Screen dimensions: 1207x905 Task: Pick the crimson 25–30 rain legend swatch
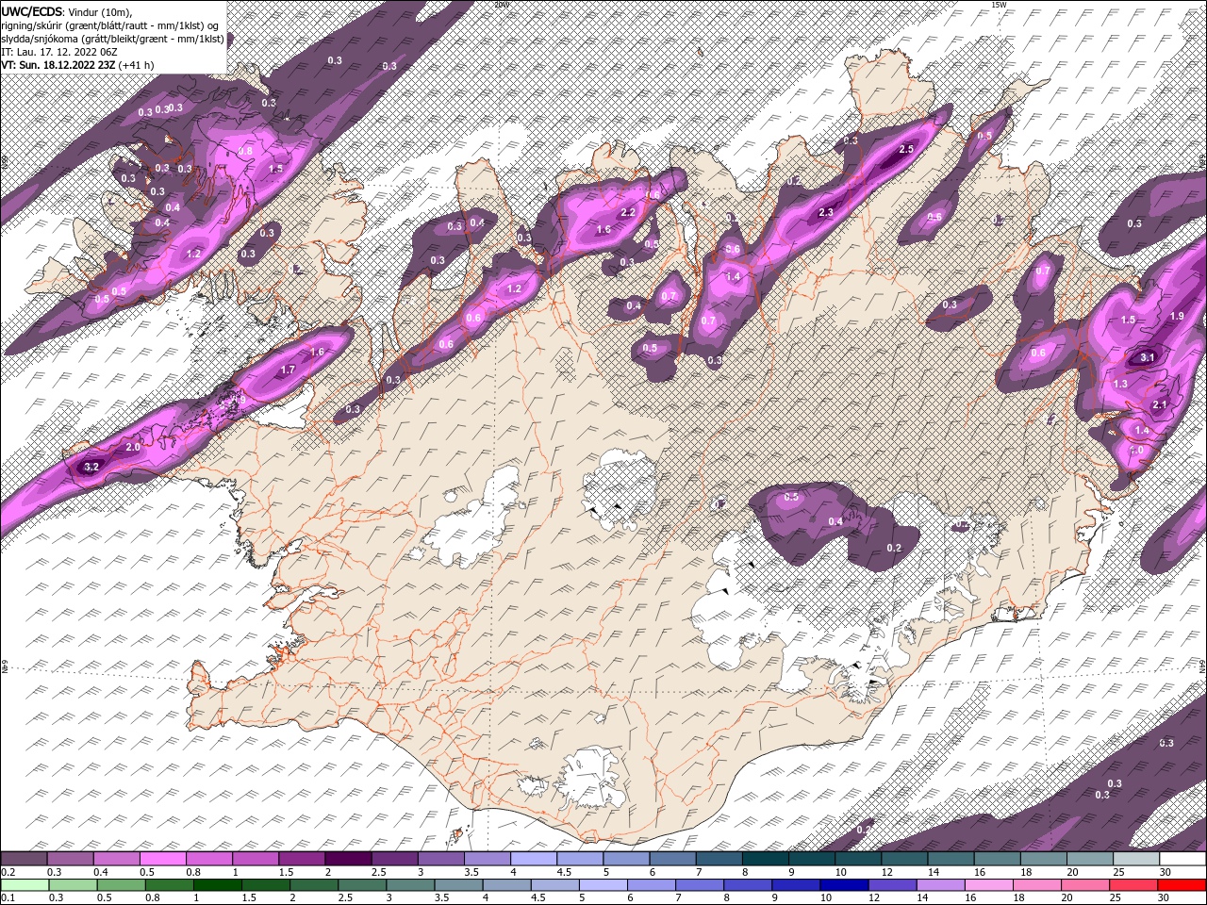click(1133, 885)
